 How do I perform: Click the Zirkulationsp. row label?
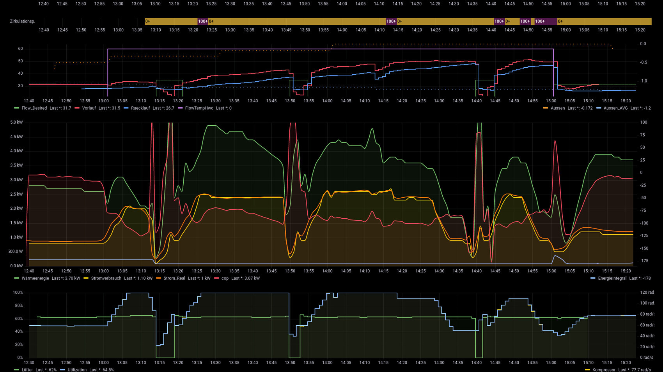[23, 21]
